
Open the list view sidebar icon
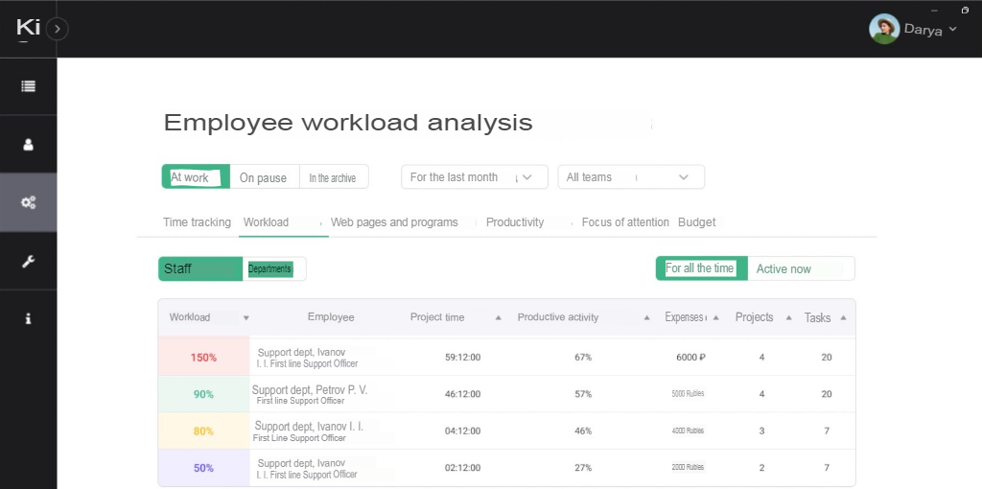[28, 86]
